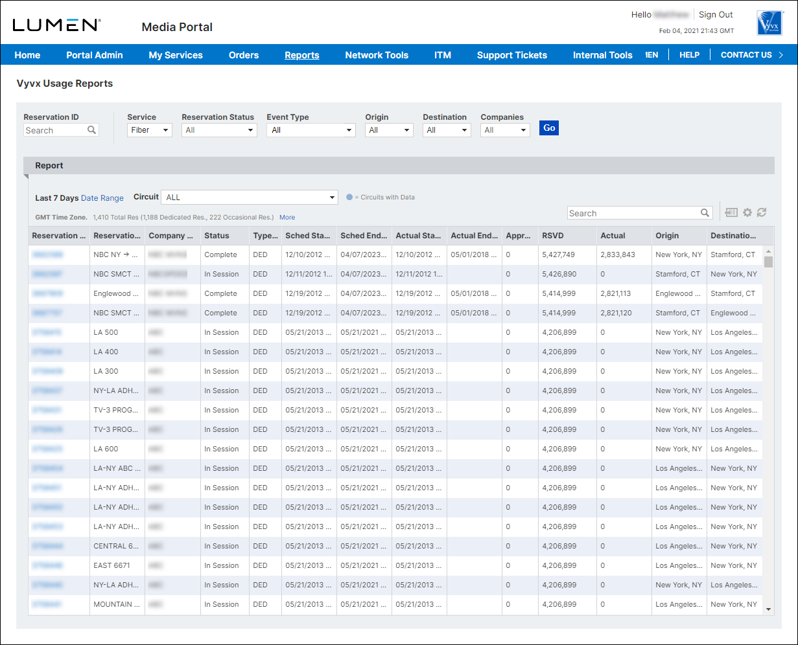Click the Vyvx logo icon
Image resolution: width=798 pixels, height=645 pixels.
(x=769, y=23)
